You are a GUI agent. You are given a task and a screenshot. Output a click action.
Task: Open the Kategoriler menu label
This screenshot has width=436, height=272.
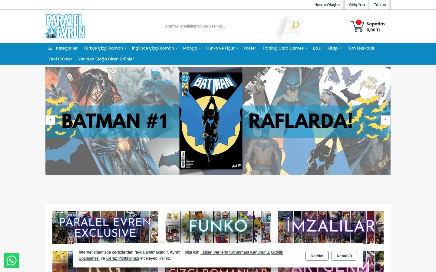(x=67, y=48)
